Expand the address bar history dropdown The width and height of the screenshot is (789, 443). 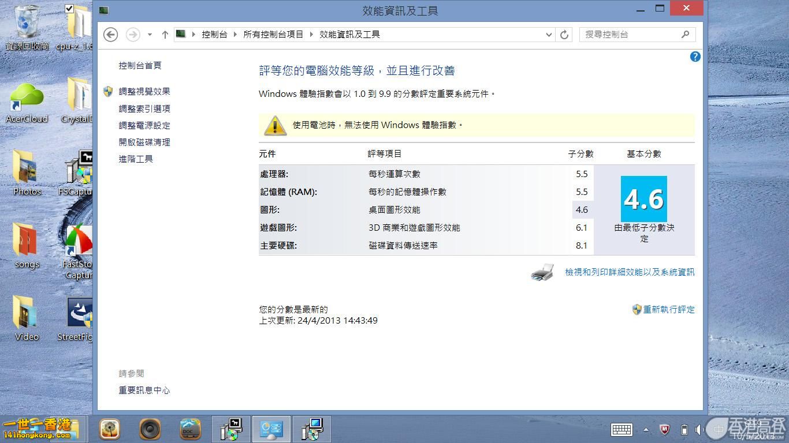coord(549,35)
